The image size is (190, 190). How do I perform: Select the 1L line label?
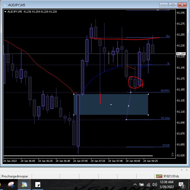(168, 63)
